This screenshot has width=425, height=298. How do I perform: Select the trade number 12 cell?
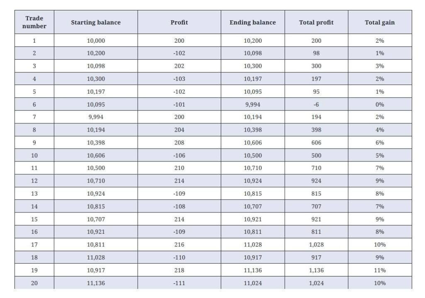[34, 181]
